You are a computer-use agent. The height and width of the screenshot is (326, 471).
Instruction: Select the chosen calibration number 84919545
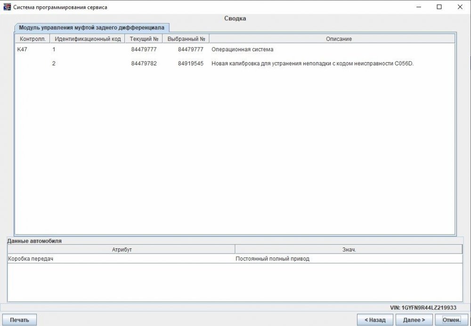[x=190, y=64]
